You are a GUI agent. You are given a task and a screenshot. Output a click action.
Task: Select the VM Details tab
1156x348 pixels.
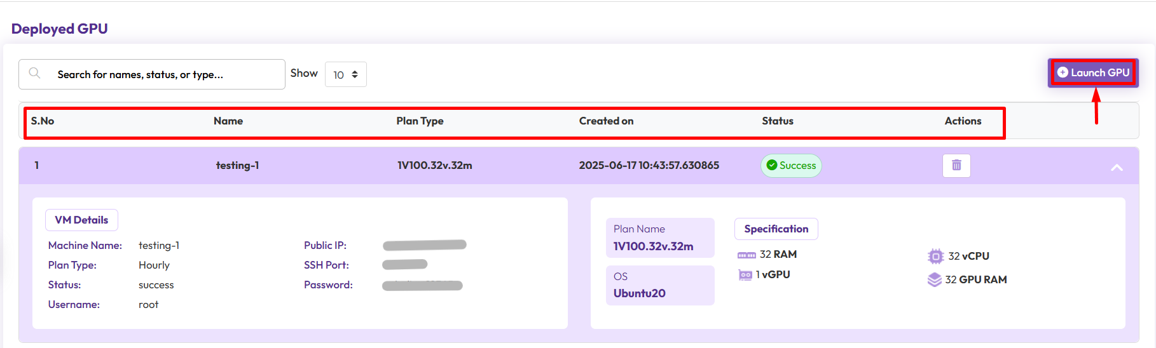pos(81,220)
